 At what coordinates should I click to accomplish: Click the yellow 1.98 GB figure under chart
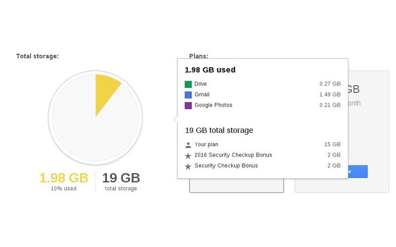tap(64, 178)
